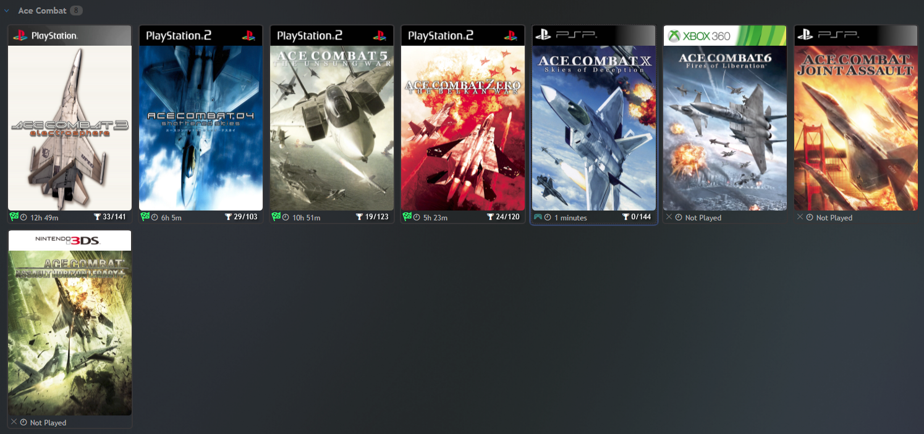Screen dimensions: 924x434
Task: Click achievement count 19/123
Action: (376, 217)
